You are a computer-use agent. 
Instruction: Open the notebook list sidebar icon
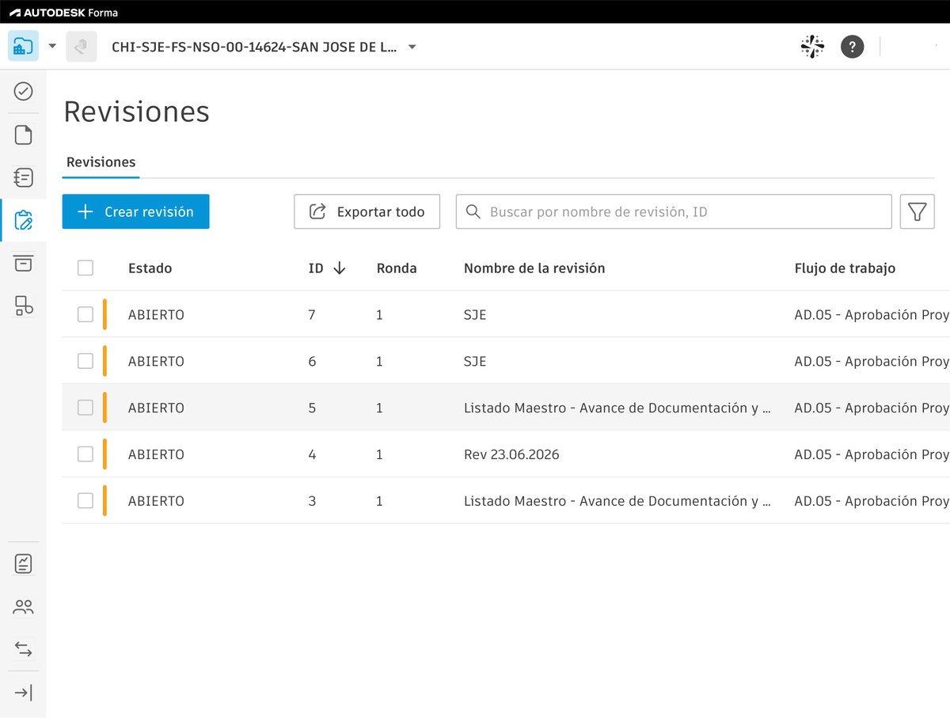[24, 177]
